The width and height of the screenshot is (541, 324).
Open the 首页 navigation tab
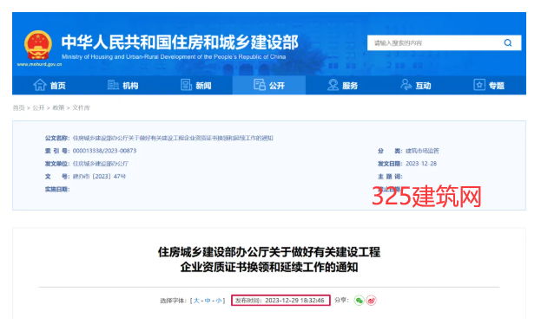pos(49,85)
